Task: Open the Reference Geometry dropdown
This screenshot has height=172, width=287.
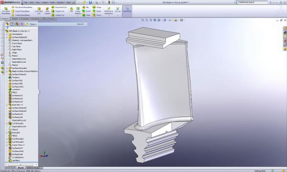Action: [109, 16]
